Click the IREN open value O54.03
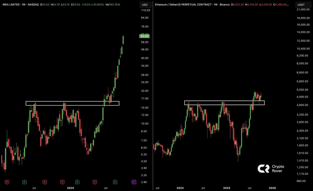Image resolution: width=313 pixels, height=191 pixels. (45, 5)
